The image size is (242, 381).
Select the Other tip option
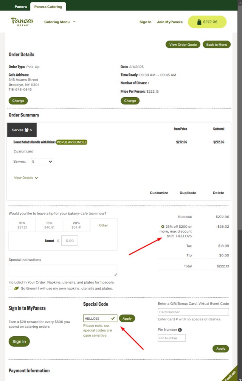[x=103, y=225]
